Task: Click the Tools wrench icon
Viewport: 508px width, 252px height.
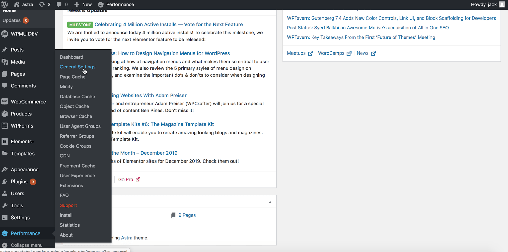Action: point(5,206)
